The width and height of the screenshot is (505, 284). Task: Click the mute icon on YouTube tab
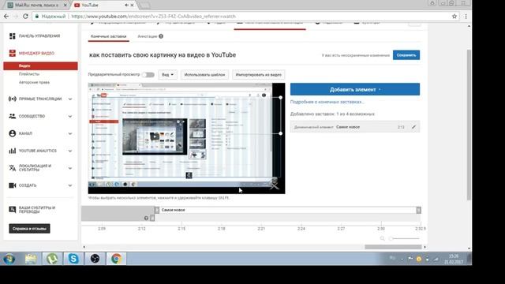(x=126, y=6)
